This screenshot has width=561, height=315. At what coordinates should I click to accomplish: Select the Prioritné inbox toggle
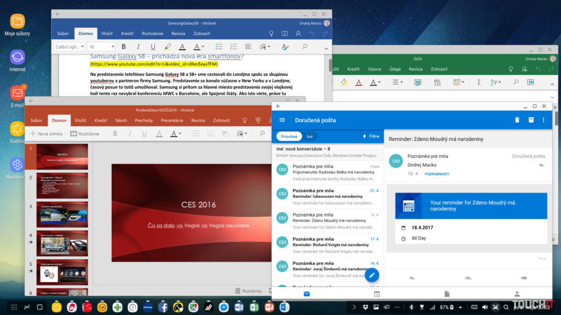[288, 137]
